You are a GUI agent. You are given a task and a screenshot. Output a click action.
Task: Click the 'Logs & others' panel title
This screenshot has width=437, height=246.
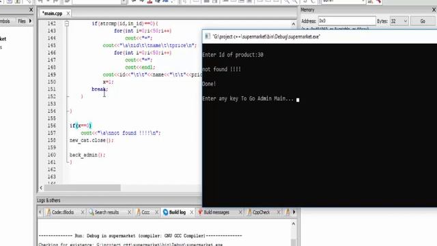pyautogui.click(x=48, y=200)
